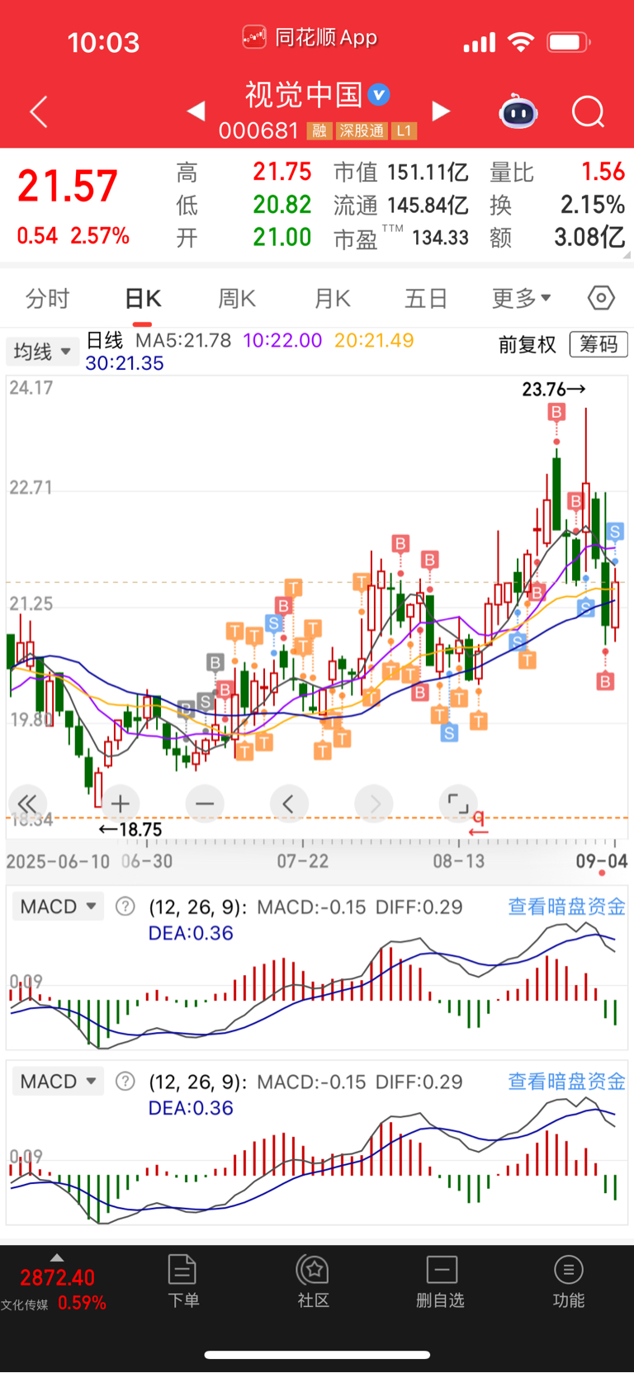634x1373 pixels.
Task: Open 查看暗盘资金 link in first MACD panel
Action: click(566, 907)
